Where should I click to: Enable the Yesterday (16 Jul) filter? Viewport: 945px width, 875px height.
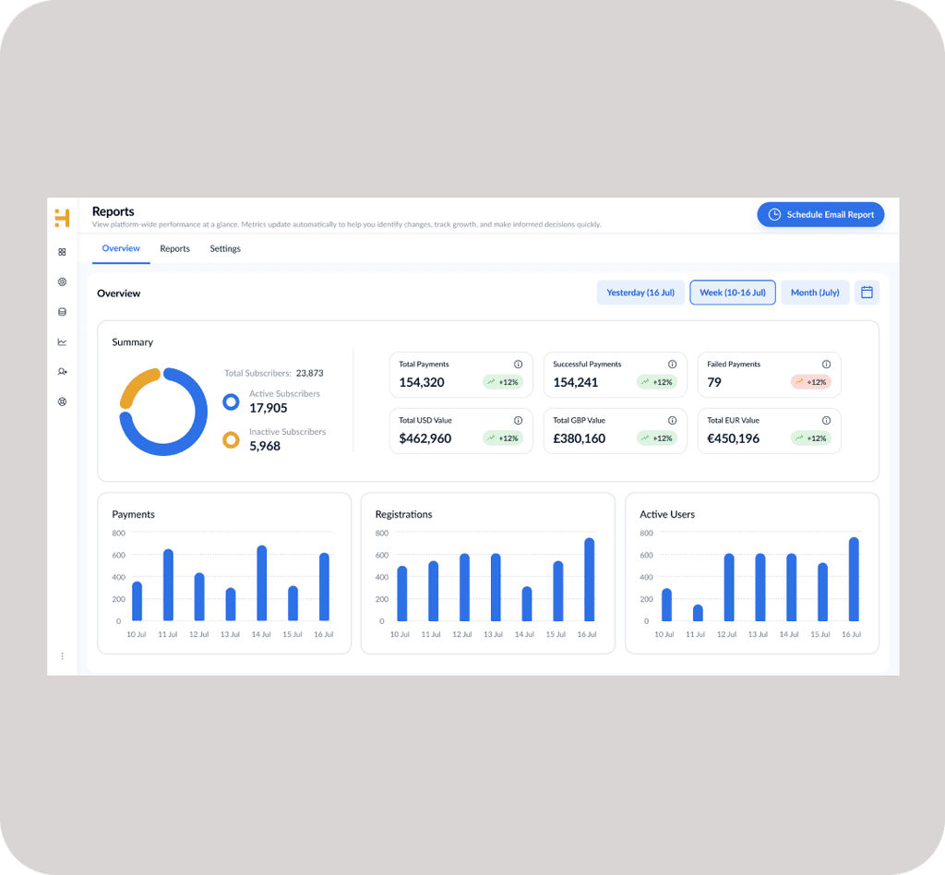click(640, 292)
